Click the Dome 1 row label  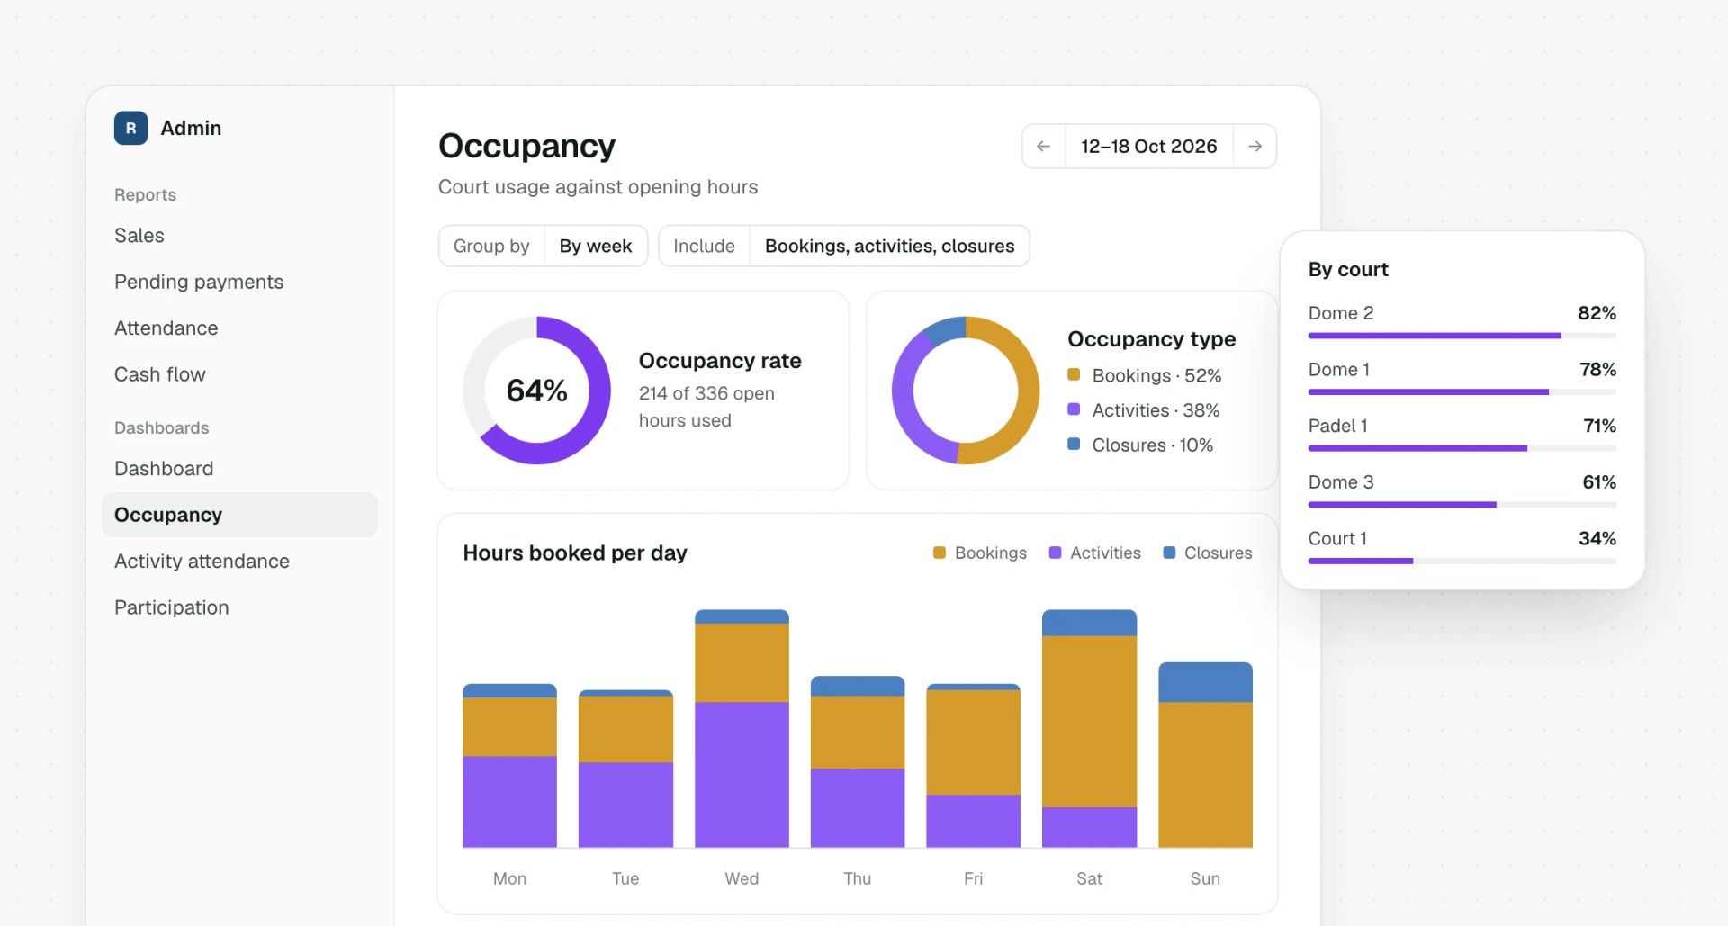coord(1339,370)
